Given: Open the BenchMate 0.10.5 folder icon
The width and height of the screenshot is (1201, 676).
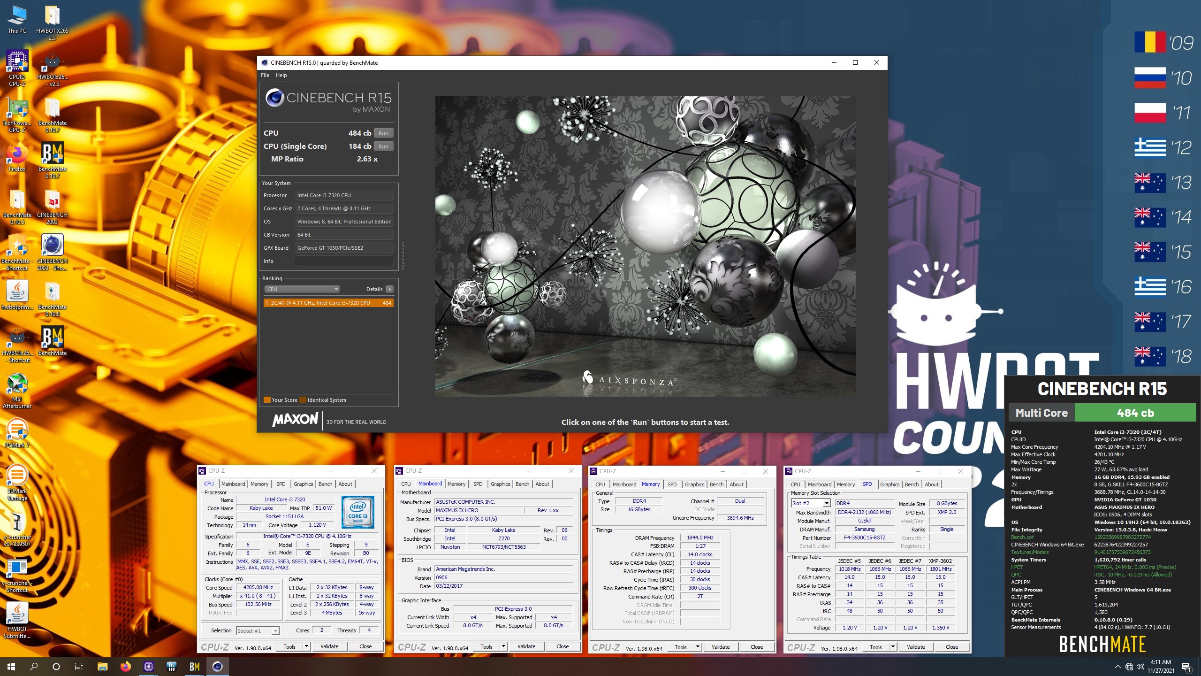Looking at the screenshot, I should (x=17, y=206).
